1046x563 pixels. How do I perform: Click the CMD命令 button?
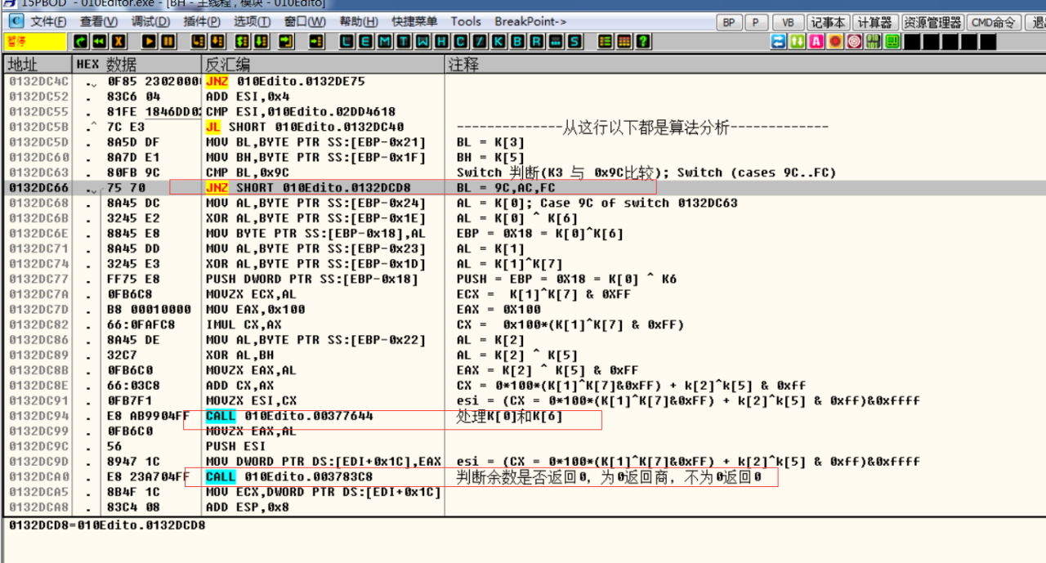[993, 22]
